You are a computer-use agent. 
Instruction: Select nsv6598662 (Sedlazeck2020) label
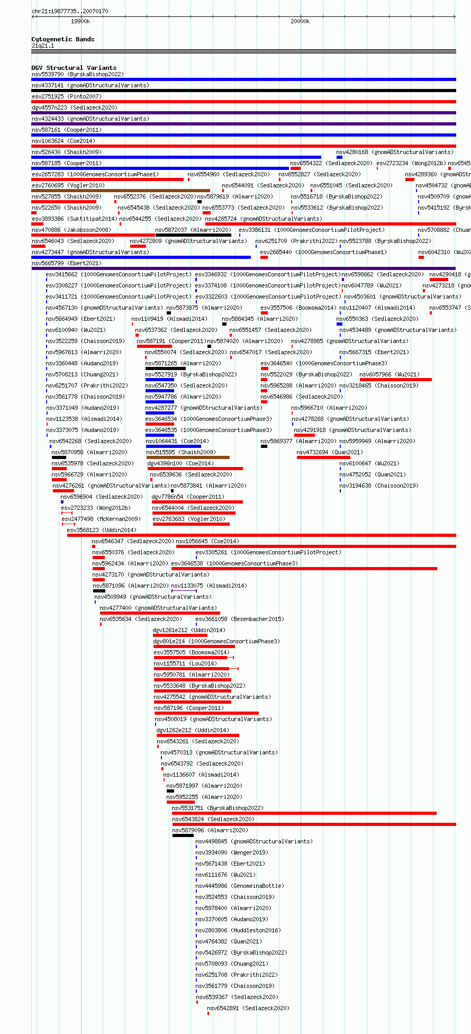tap(383, 274)
